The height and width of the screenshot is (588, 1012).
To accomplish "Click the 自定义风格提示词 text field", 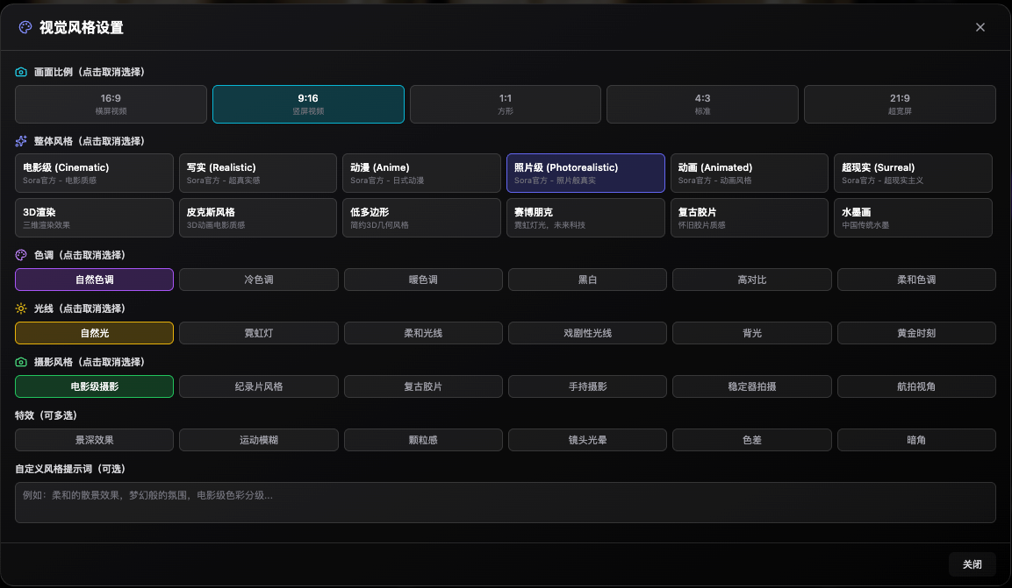I will coord(506,502).
